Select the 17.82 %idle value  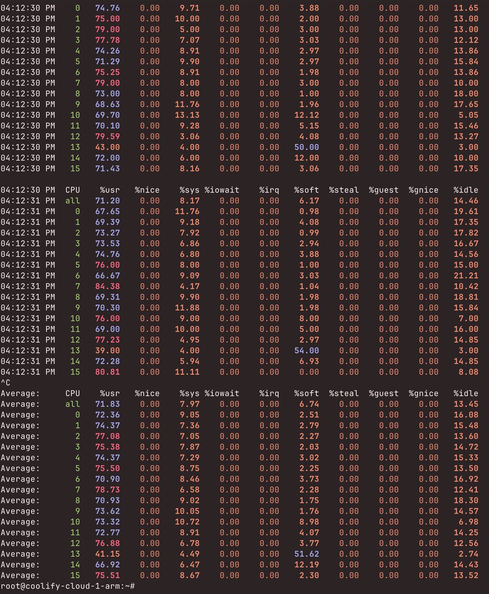466,233
